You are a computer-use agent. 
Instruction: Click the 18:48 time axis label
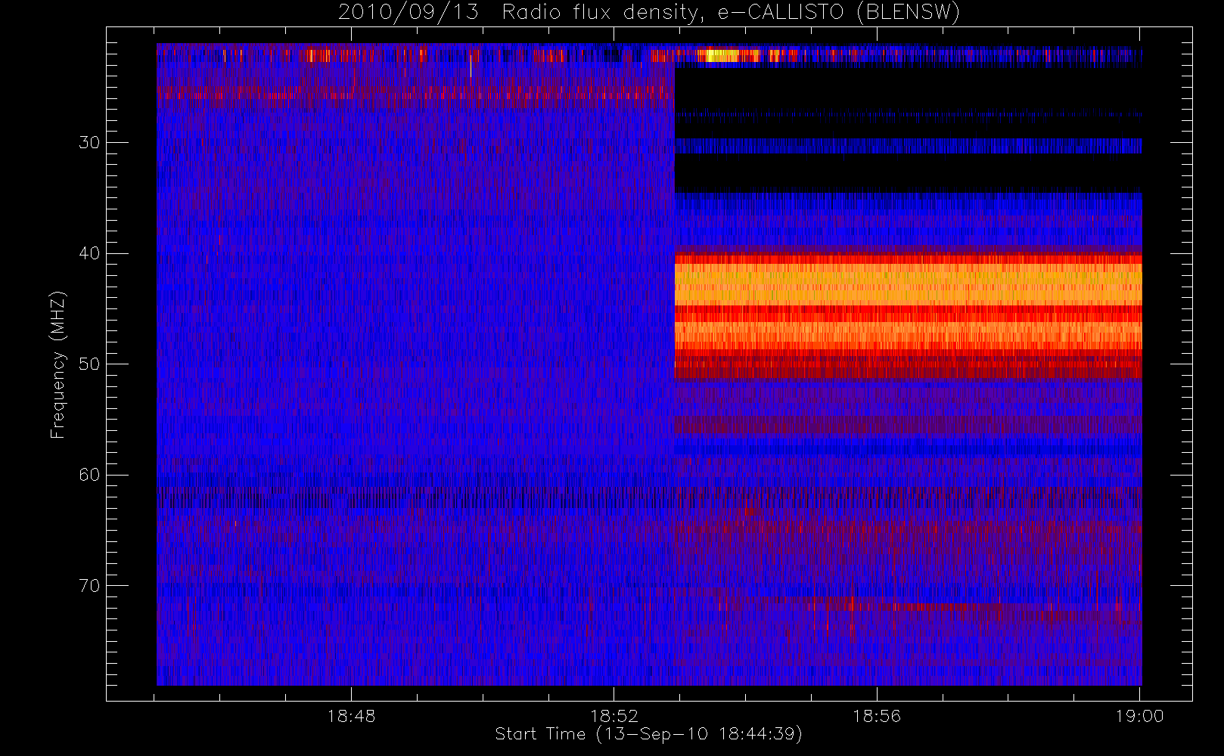point(351,716)
